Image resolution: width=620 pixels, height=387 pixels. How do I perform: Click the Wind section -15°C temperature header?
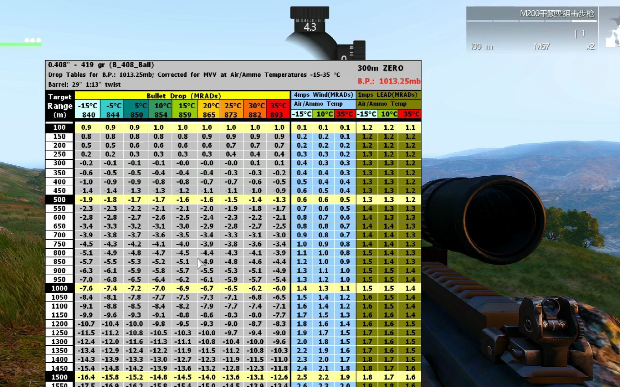point(302,114)
